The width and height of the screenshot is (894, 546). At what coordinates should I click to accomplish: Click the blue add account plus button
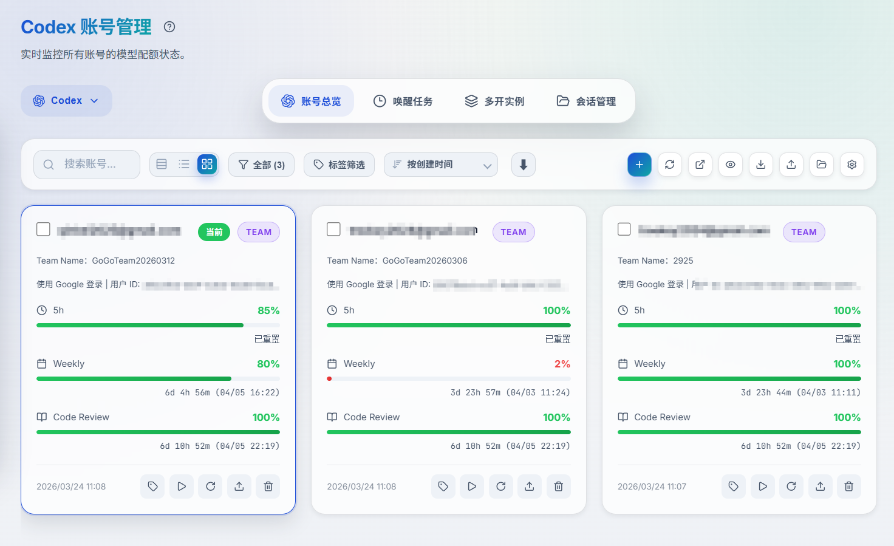click(x=639, y=165)
